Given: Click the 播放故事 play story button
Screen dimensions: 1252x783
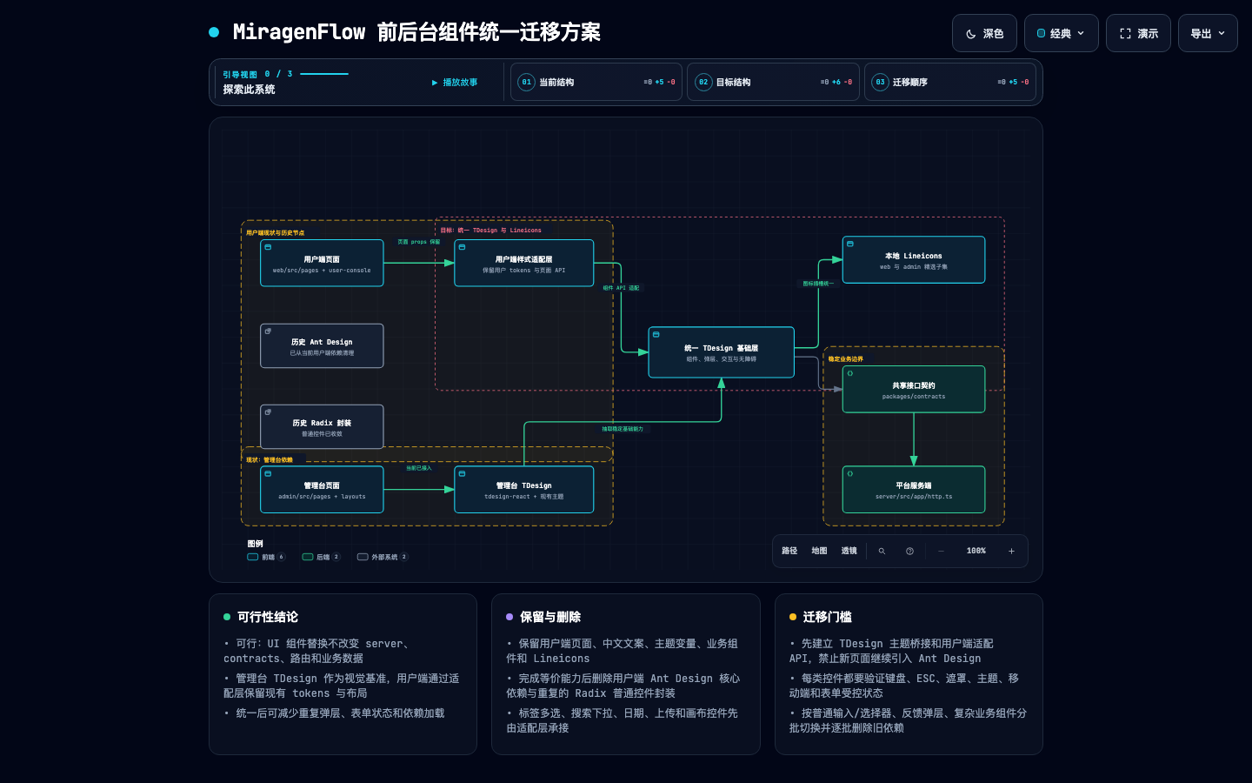Looking at the screenshot, I should (455, 83).
